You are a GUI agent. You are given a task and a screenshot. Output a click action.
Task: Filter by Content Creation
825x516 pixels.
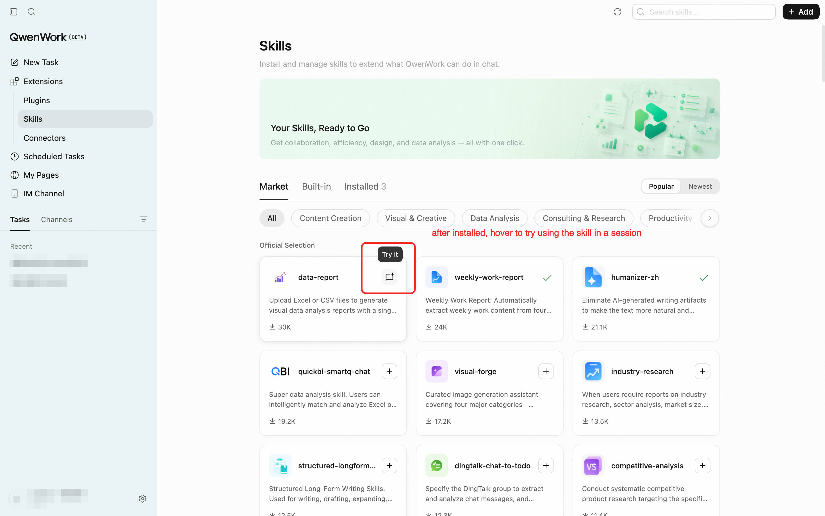coord(331,218)
